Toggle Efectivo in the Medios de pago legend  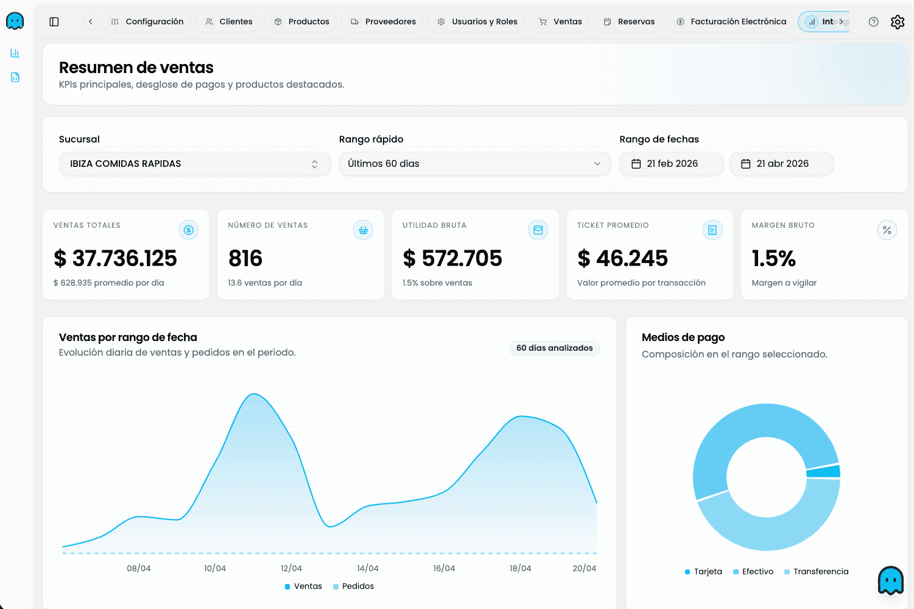tap(753, 571)
